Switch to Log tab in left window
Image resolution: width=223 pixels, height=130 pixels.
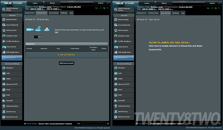tap(71, 13)
